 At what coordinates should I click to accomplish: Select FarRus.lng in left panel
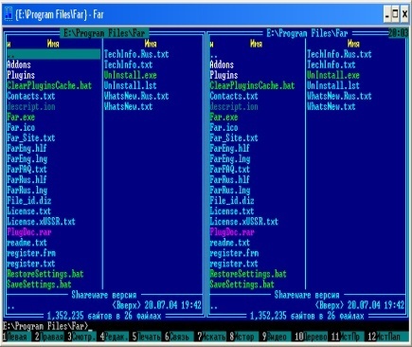27,190
